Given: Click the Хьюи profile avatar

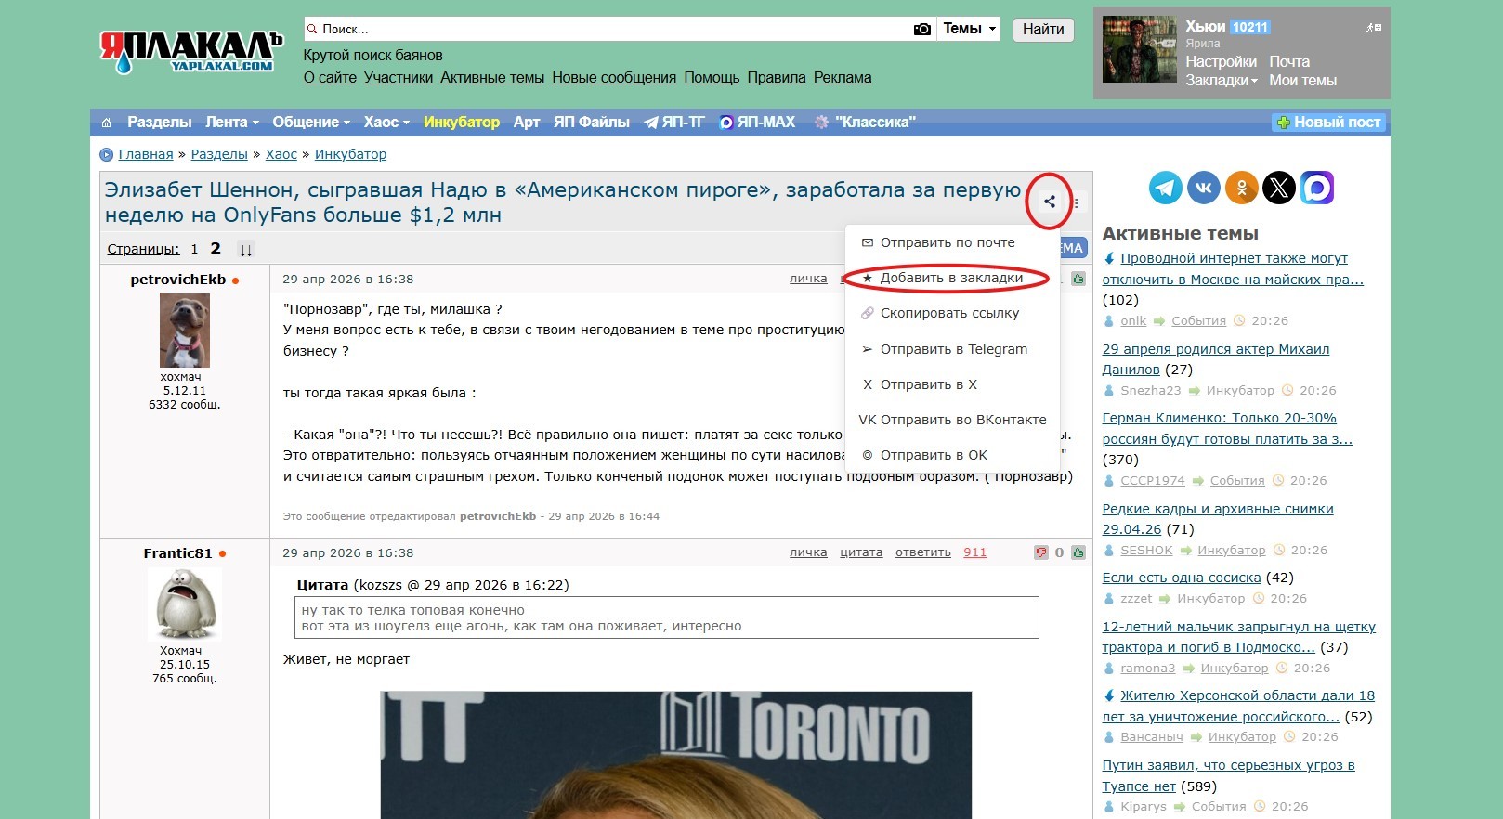Looking at the screenshot, I should pos(1139,49).
